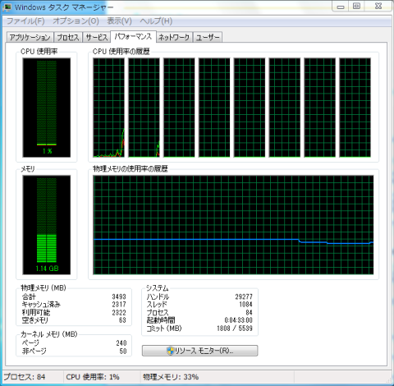Click the second CPU core history graph
The image size is (394, 386).
(144, 108)
